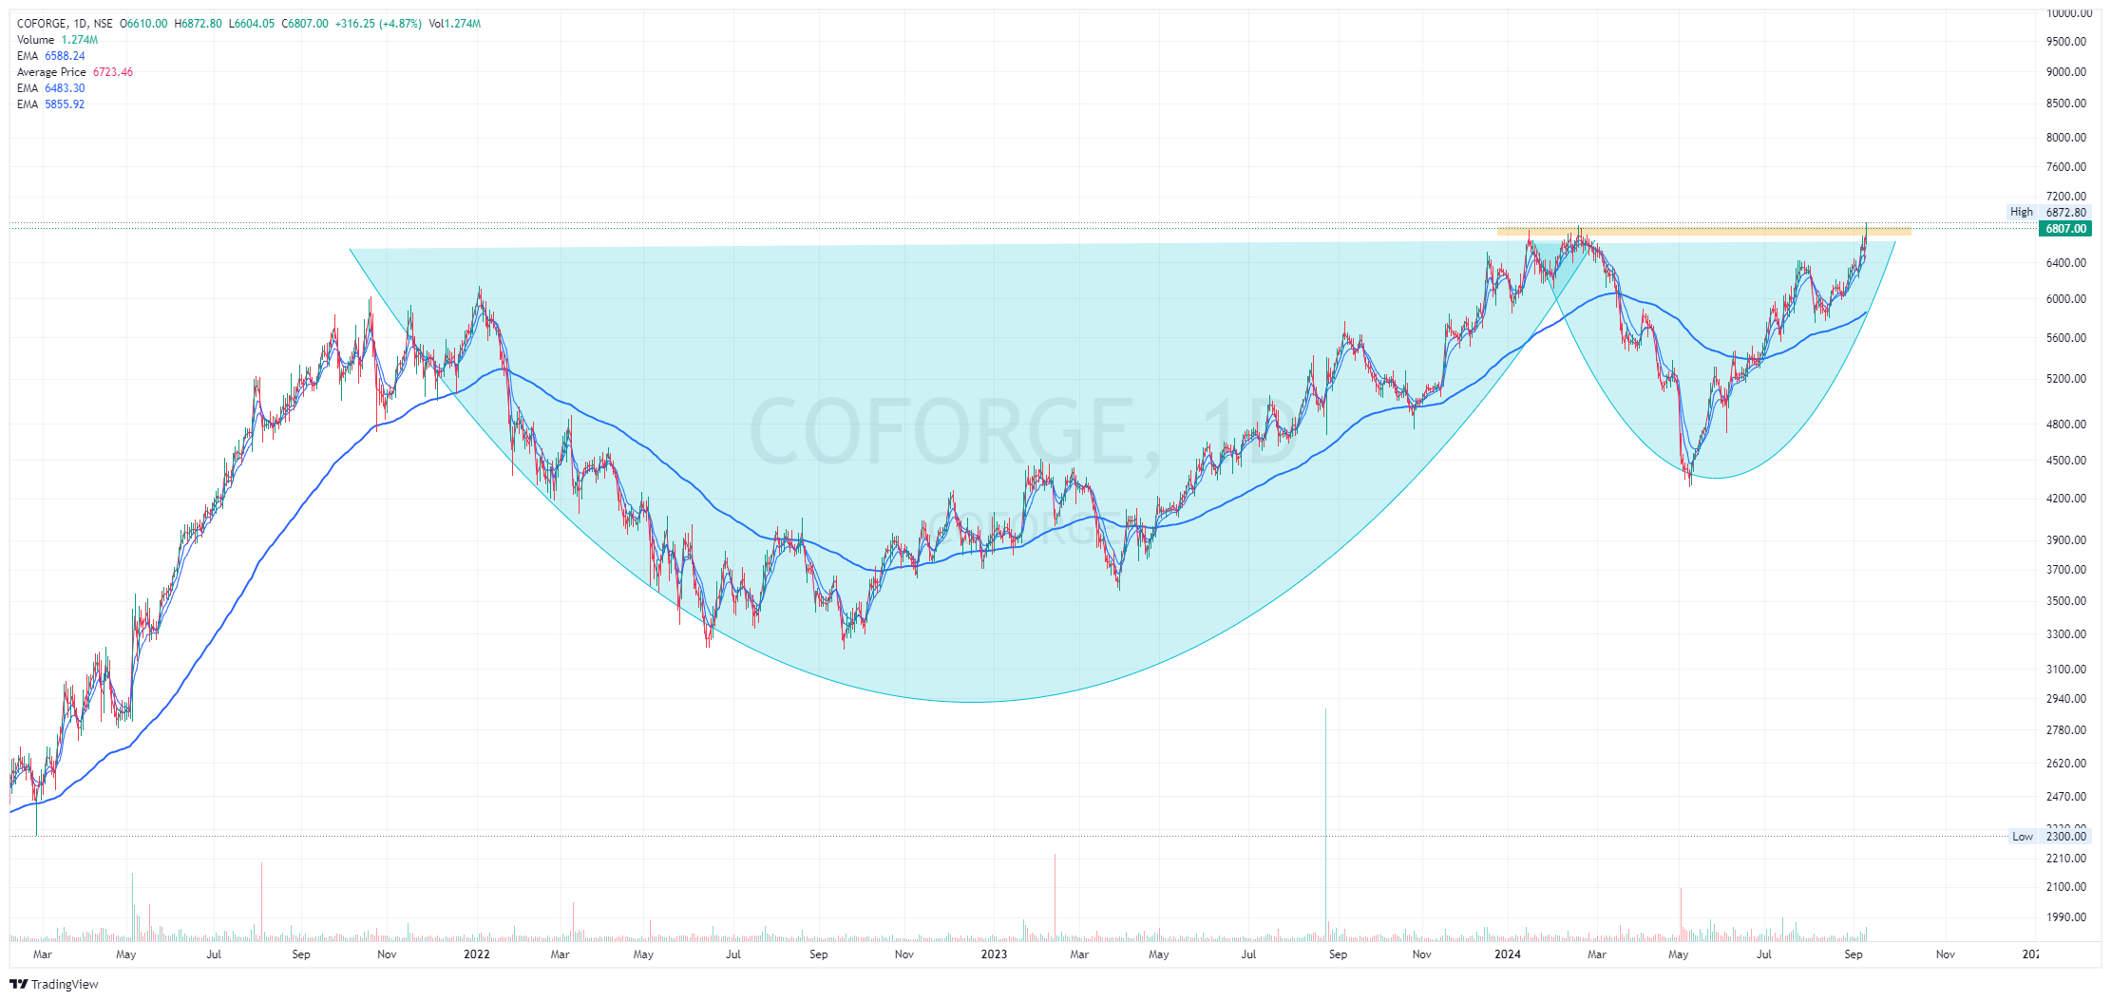Select the Sep label on time axis
Image resolution: width=2111 pixels, height=1001 pixels.
click(x=1854, y=954)
